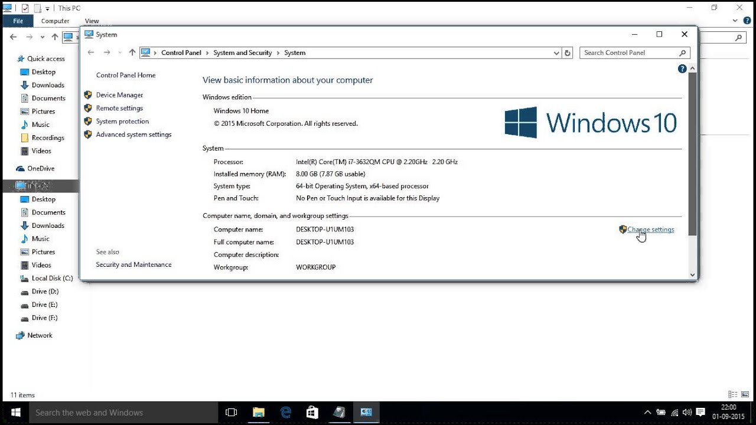Open Action Center notifications icon
756x425 pixels.
700,413
